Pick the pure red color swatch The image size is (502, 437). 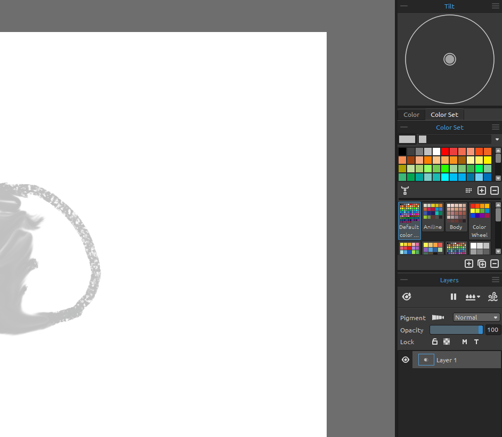click(445, 152)
